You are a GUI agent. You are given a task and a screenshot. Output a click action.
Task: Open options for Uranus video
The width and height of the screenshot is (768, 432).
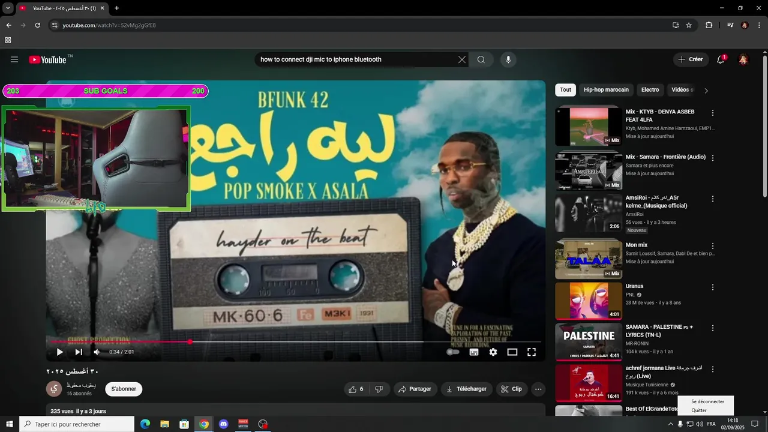713,287
